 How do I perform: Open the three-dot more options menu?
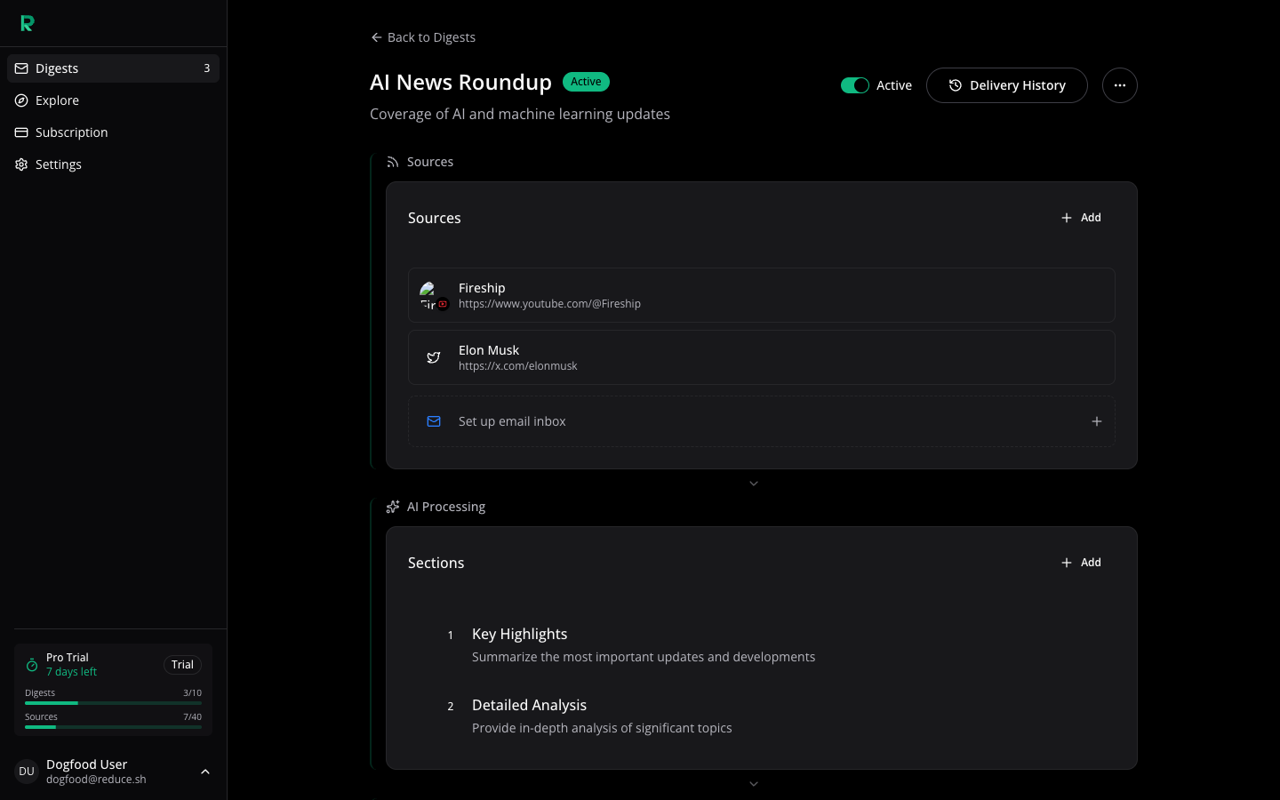(x=1119, y=85)
